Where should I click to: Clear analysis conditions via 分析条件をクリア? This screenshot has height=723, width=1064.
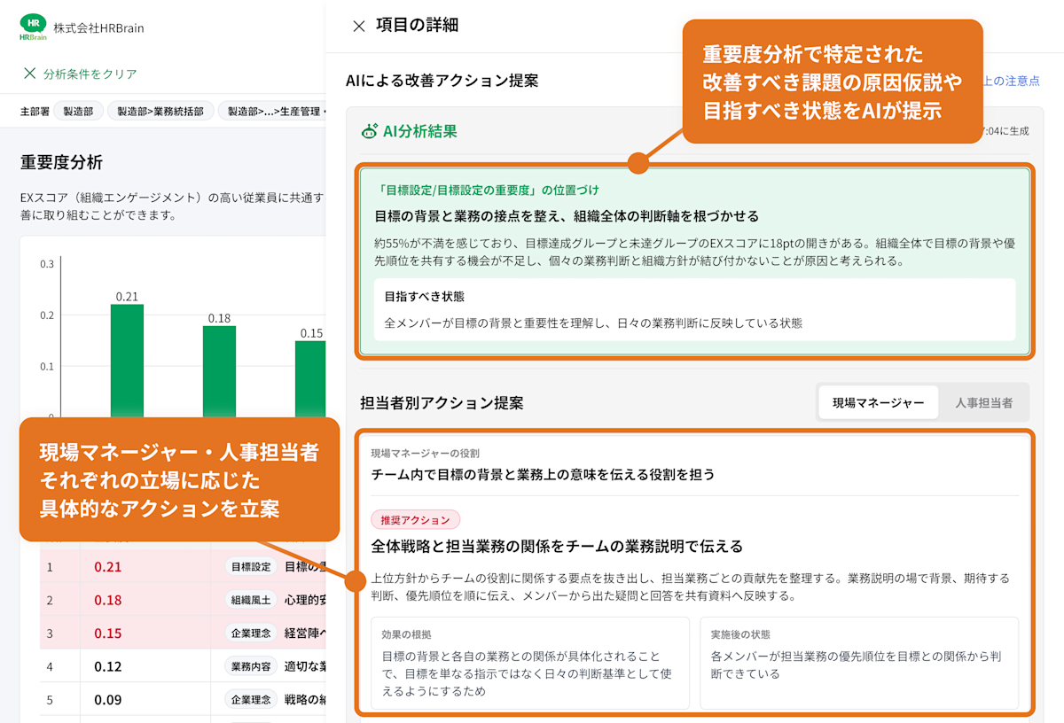tap(90, 74)
